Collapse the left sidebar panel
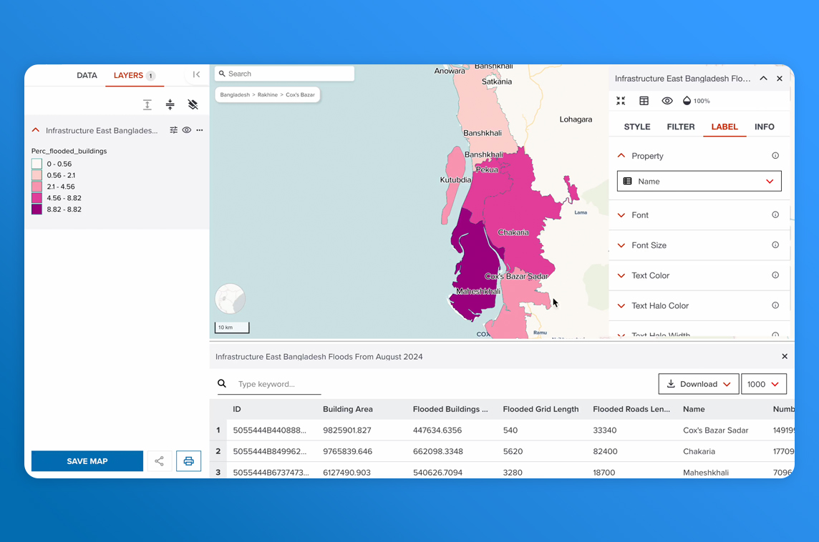The height and width of the screenshot is (542, 819). click(196, 74)
